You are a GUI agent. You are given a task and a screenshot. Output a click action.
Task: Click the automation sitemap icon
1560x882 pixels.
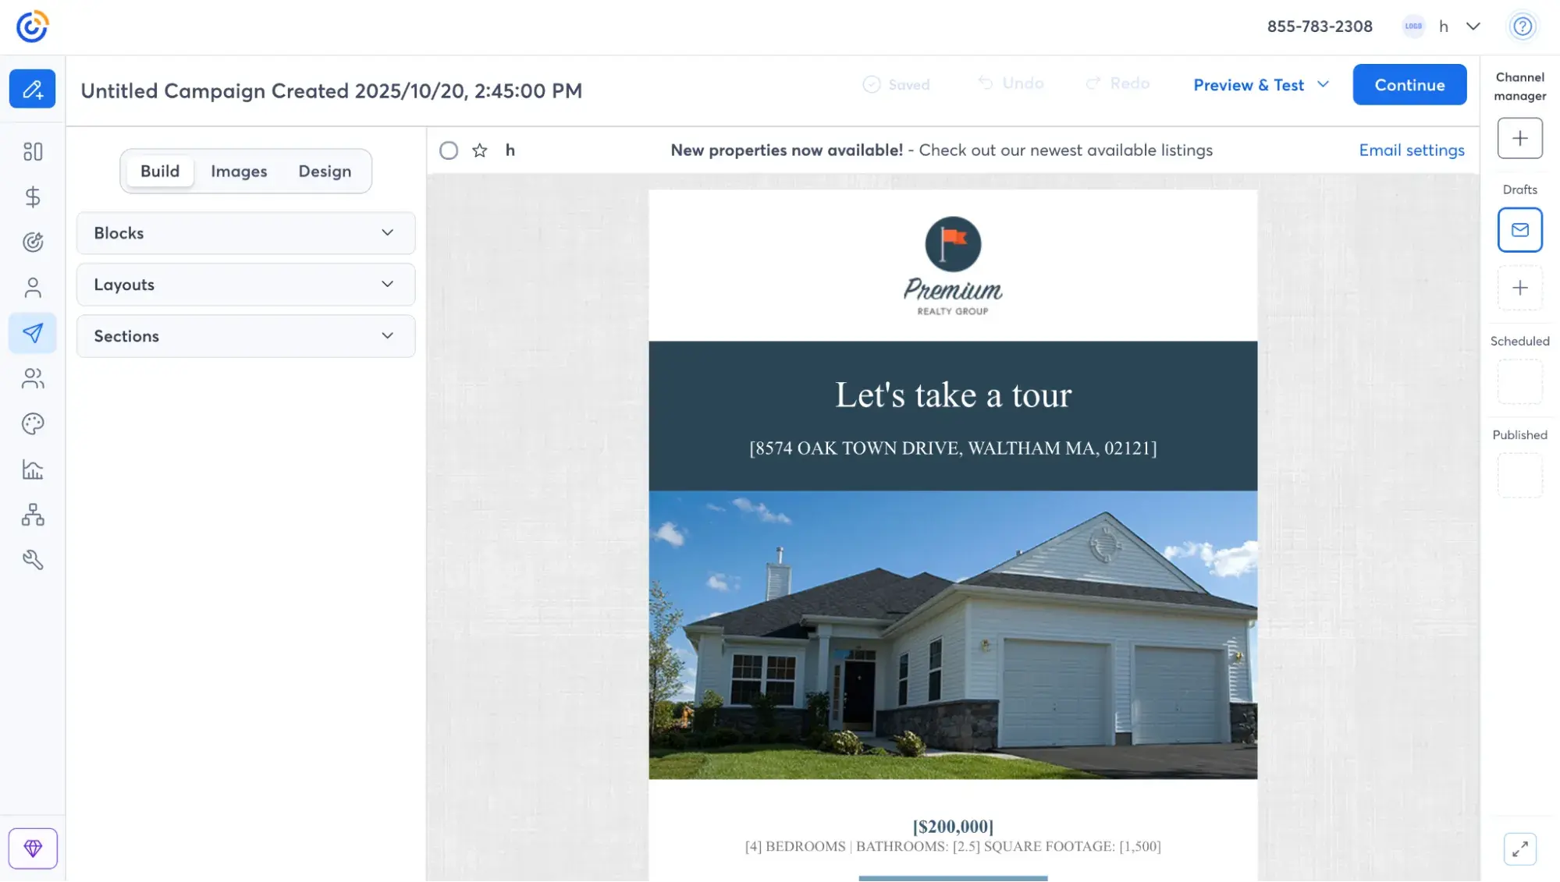[x=32, y=515]
